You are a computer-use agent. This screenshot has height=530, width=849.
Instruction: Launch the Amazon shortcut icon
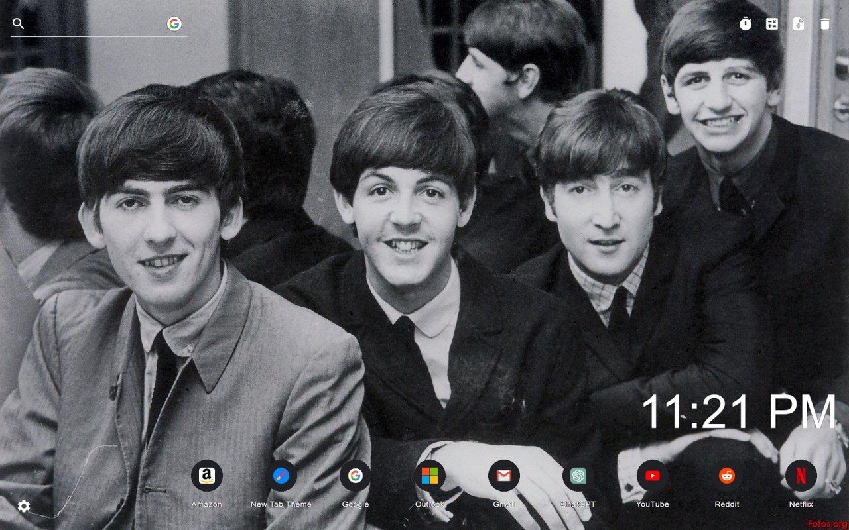point(207,476)
